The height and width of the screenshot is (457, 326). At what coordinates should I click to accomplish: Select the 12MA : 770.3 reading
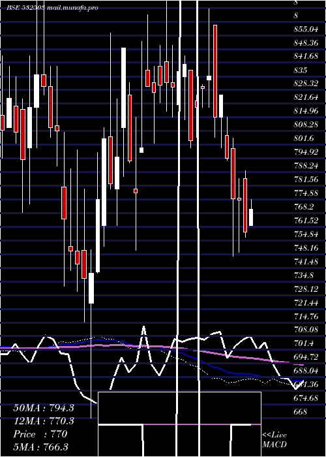(x=44, y=421)
